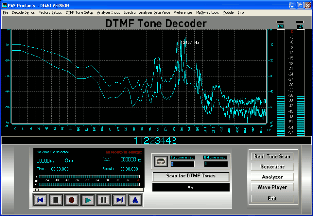Start recording with the record button

72,200
